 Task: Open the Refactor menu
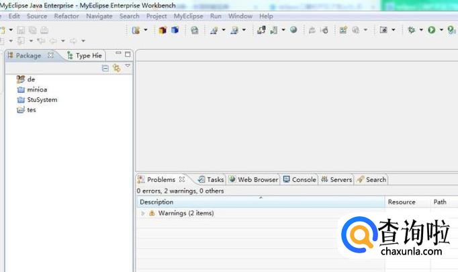66,16
